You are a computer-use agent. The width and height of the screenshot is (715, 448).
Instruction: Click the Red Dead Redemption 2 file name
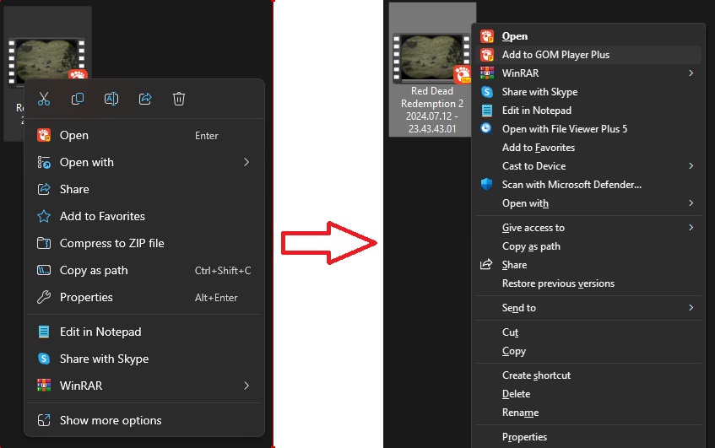tap(432, 110)
